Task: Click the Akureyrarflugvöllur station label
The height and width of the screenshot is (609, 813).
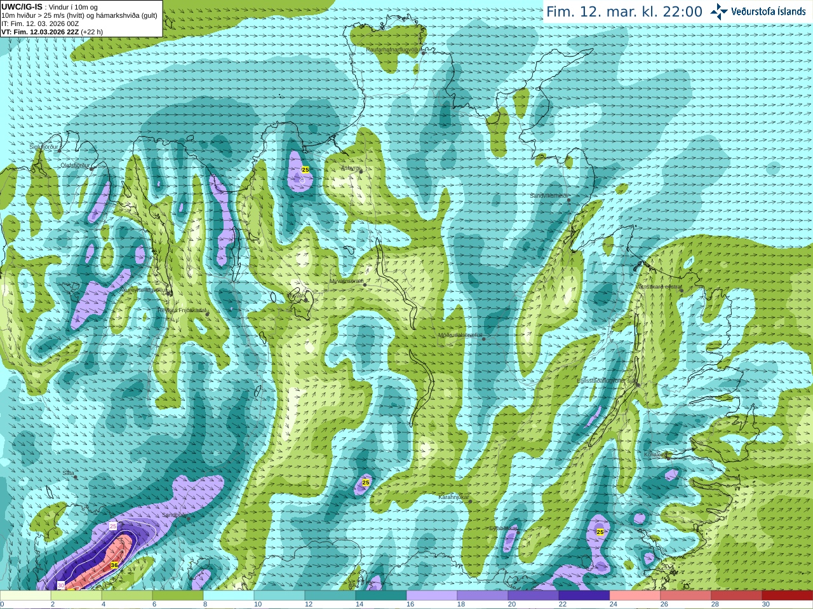Action: pos(143,289)
